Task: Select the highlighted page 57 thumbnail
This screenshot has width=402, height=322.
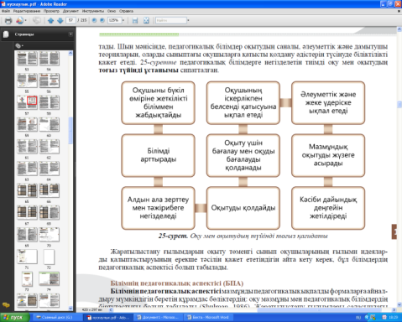Action: coord(27,102)
